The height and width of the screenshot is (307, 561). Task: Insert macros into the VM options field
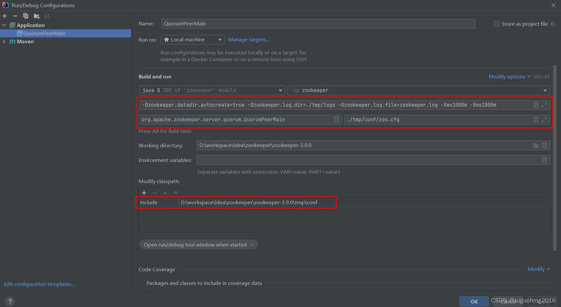click(536, 105)
